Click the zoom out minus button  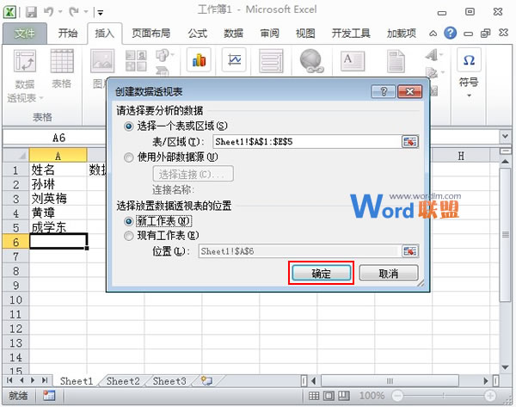397,396
